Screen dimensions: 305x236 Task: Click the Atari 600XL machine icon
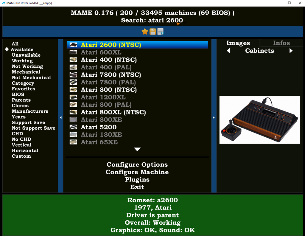click(x=73, y=52)
